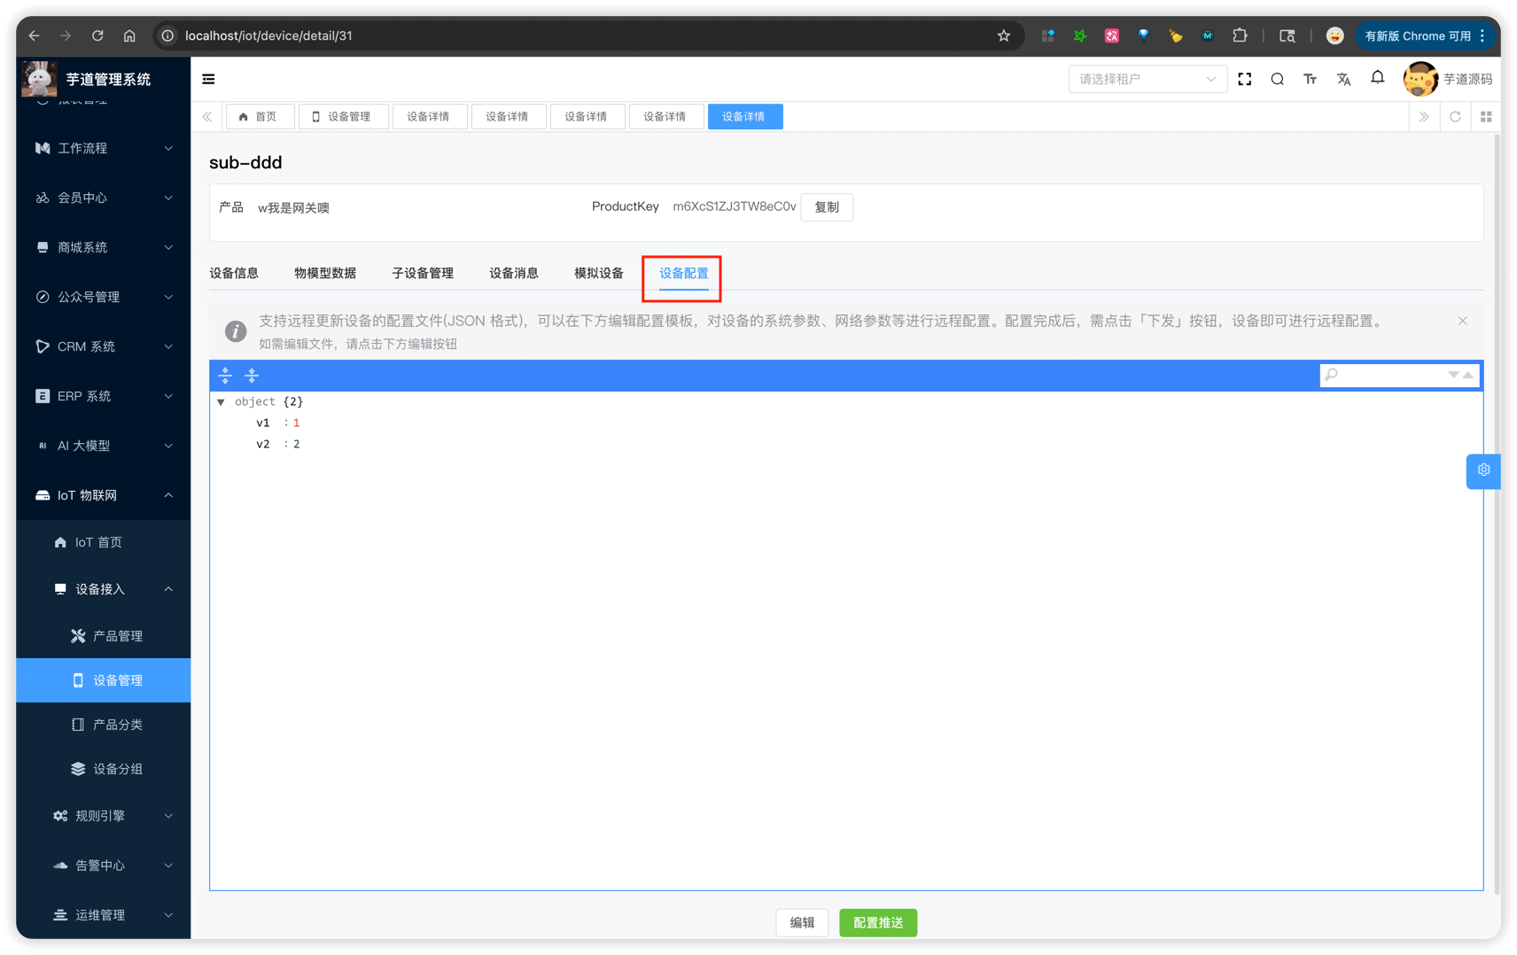Click the sidebar collapse hamburger icon

pyautogui.click(x=208, y=79)
